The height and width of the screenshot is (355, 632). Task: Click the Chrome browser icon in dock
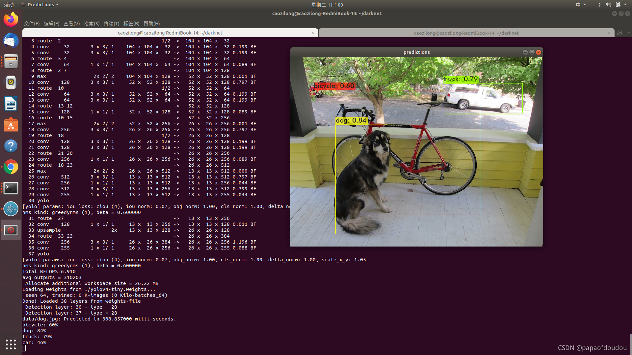coord(11,167)
